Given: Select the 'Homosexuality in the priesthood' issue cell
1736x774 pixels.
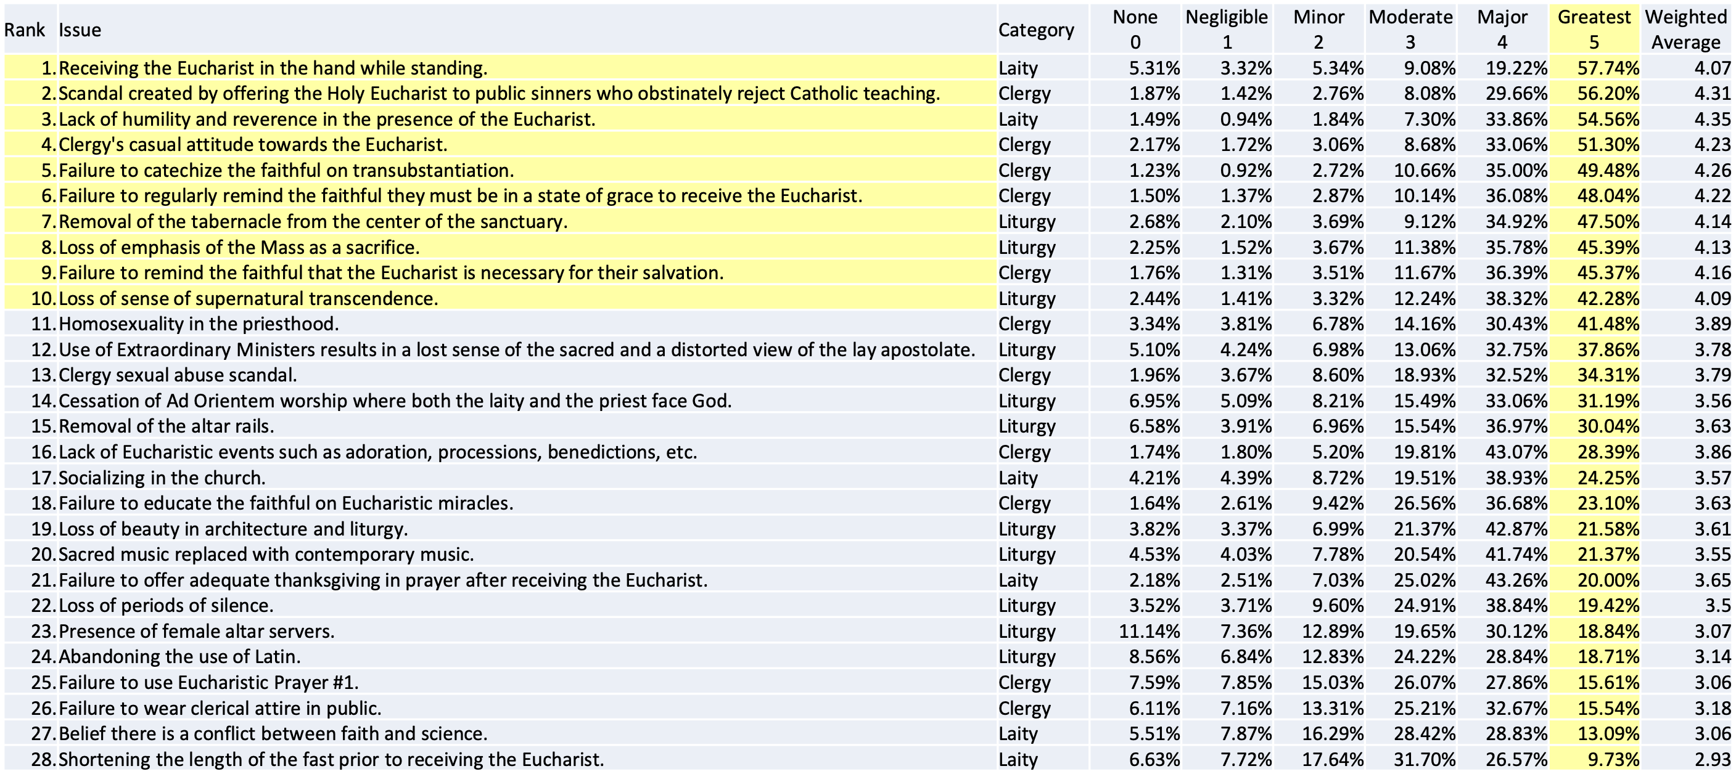Looking at the screenshot, I should point(199,324).
